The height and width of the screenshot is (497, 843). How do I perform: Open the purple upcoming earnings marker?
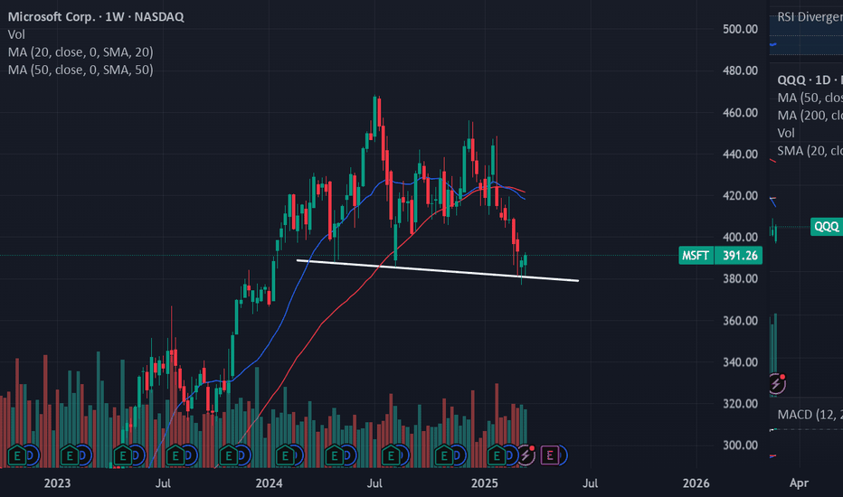pyautogui.click(x=549, y=455)
